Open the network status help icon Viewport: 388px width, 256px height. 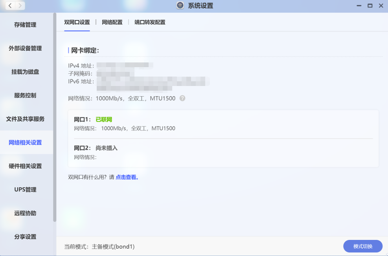[182, 98]
